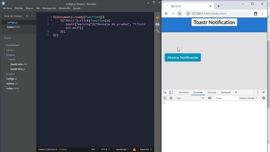This screenshot has height=152, width=270.
Task: Click the Mostrar Notificación button
Action: 183,57
